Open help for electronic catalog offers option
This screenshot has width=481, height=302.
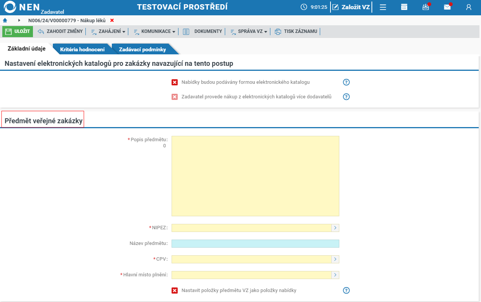pyautogui.click(x=346, y=82)
